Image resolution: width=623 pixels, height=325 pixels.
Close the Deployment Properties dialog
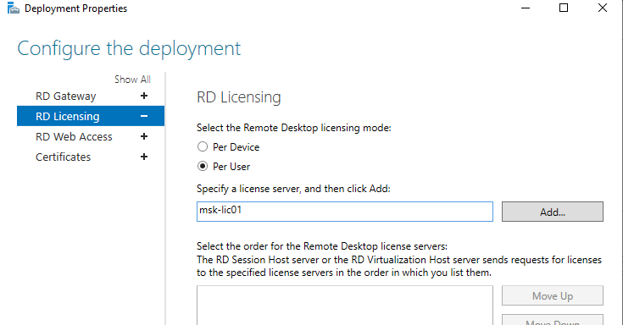[x=603, y=8]
